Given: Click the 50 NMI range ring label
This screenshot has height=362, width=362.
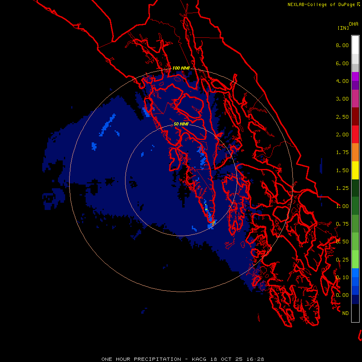Looking at the screenshot, I should (181, 124).
